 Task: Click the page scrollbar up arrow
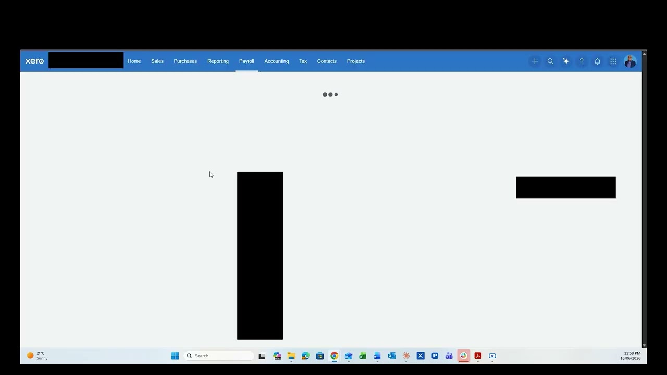[x=645, y=53]
